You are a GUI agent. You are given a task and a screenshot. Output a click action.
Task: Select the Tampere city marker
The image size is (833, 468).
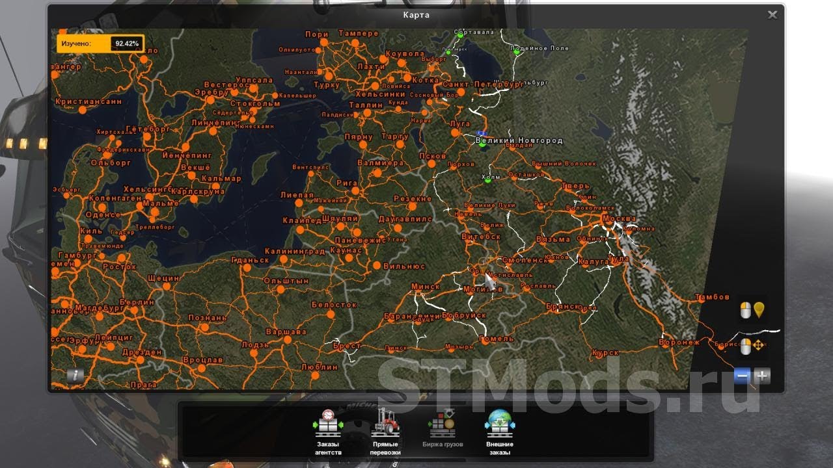click(x=355, y=43)
